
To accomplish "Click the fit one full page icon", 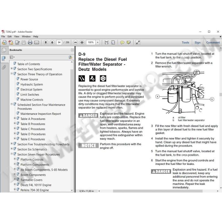I will pos(113,42).
